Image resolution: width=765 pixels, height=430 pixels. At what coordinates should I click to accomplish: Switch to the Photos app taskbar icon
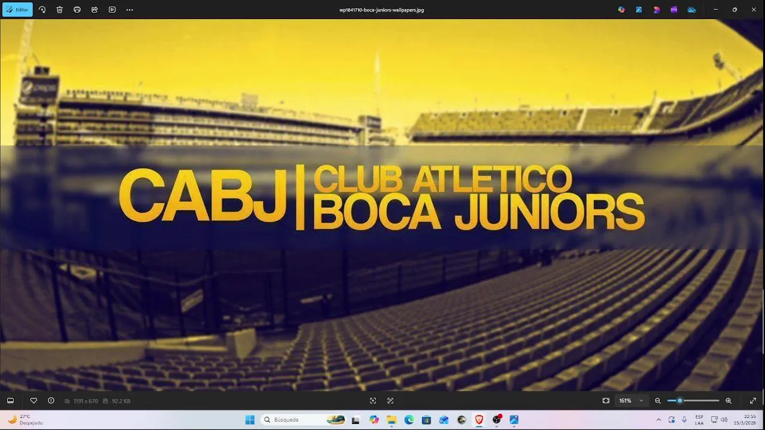point(514,420)
